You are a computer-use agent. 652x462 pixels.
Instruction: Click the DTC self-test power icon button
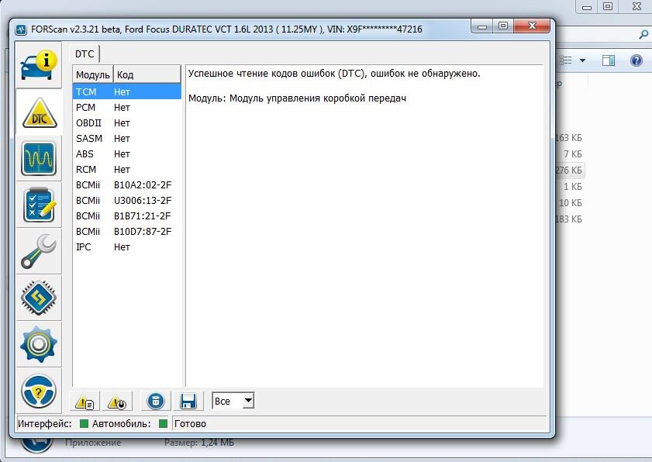click(x=117, y=402)
